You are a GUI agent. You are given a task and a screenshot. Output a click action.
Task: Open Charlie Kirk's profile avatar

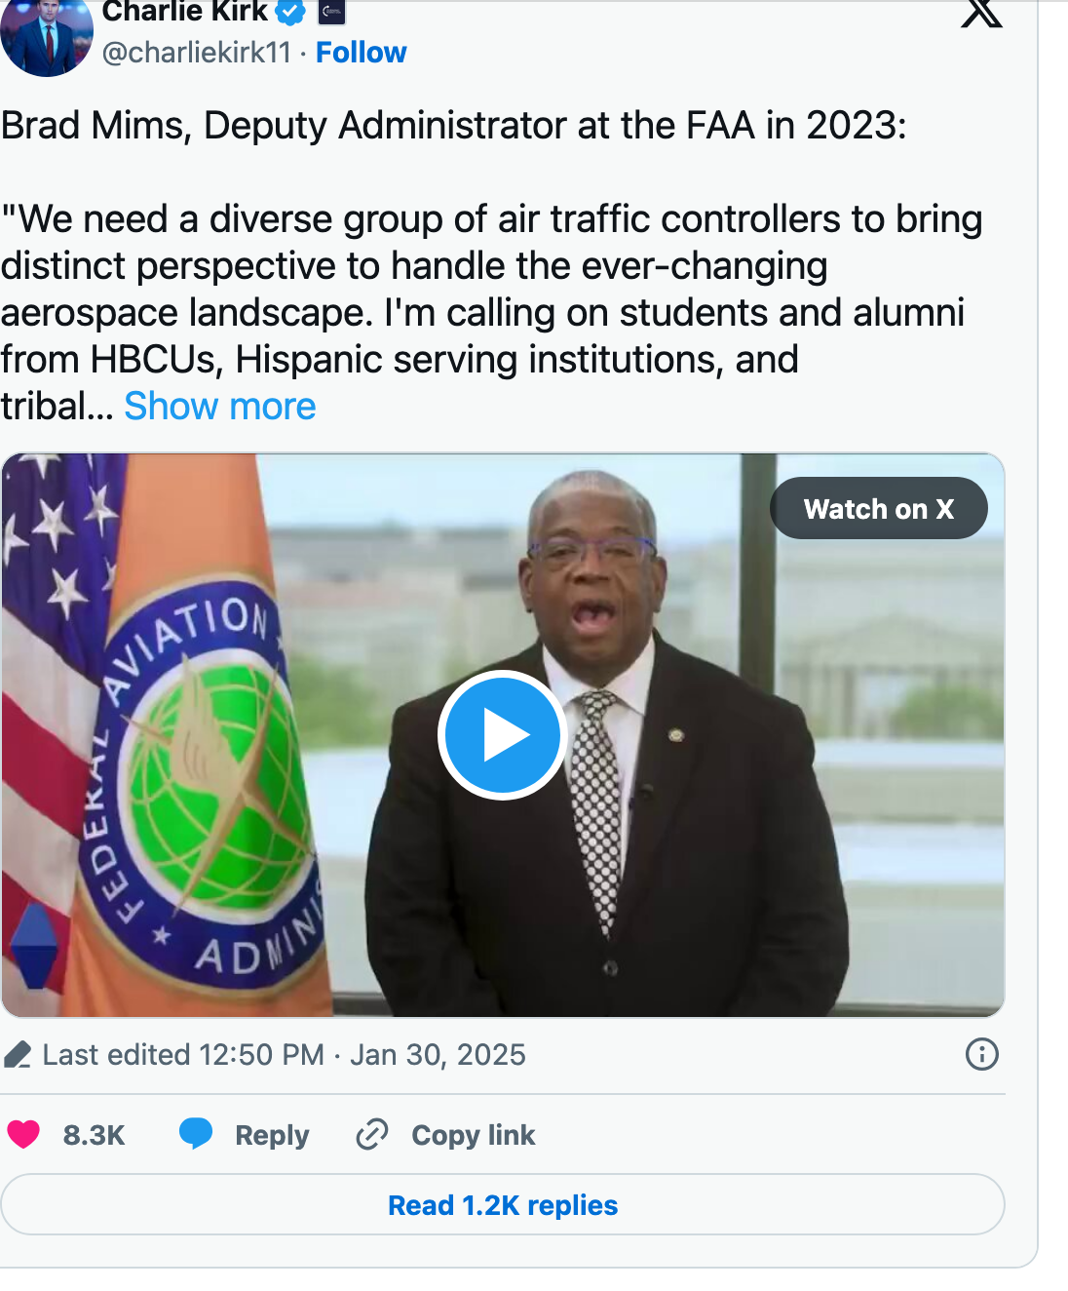(x=46, y=36)
